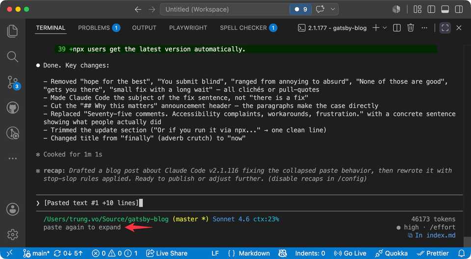Go forward using the right arrow
The height and width of the screenshot is (259, 471).
click(152, 9)
